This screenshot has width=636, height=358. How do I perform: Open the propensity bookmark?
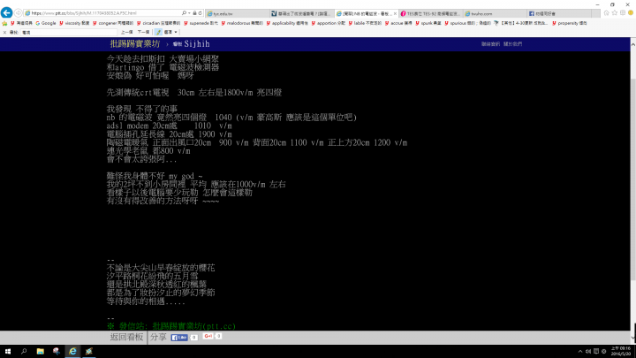point(569,23)
